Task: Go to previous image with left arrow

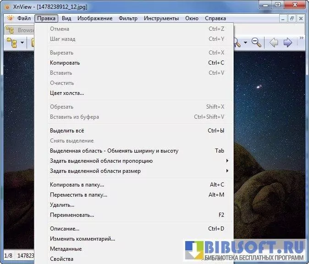Action: 274,43
